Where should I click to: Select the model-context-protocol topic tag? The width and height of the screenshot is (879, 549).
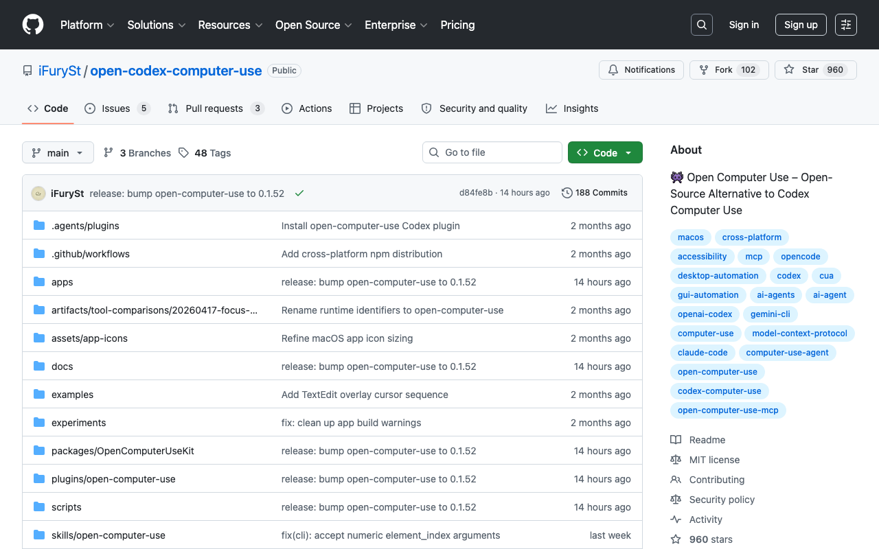point(799,334)
